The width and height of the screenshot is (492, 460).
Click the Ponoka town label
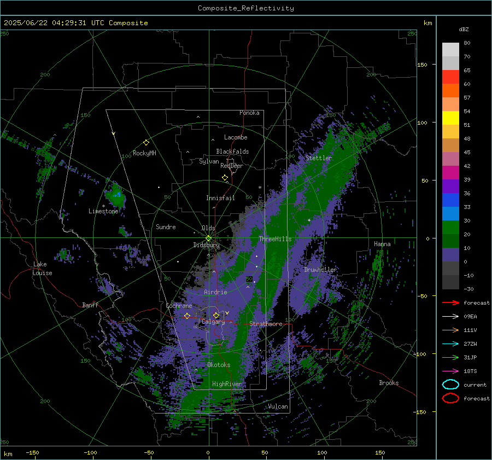click(x=249, y=113)
